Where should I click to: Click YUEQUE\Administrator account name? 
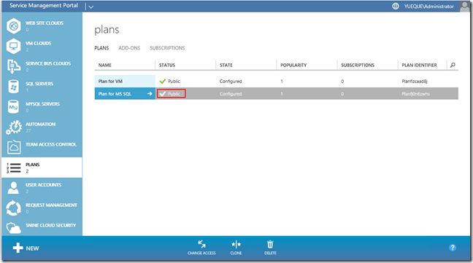pyautogui.click(x=428, y=7)
